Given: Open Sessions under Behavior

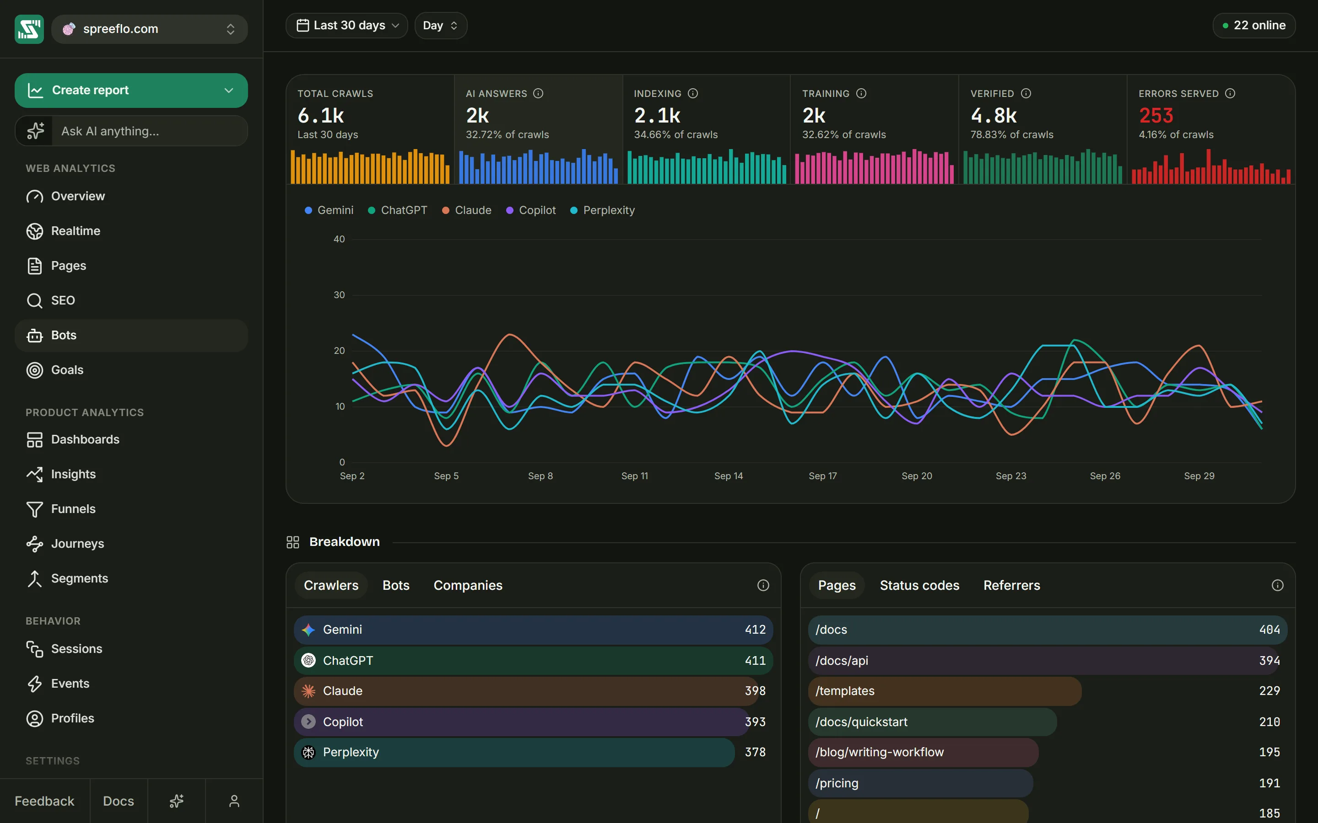Looking at the screenshot, I should 131,649.
